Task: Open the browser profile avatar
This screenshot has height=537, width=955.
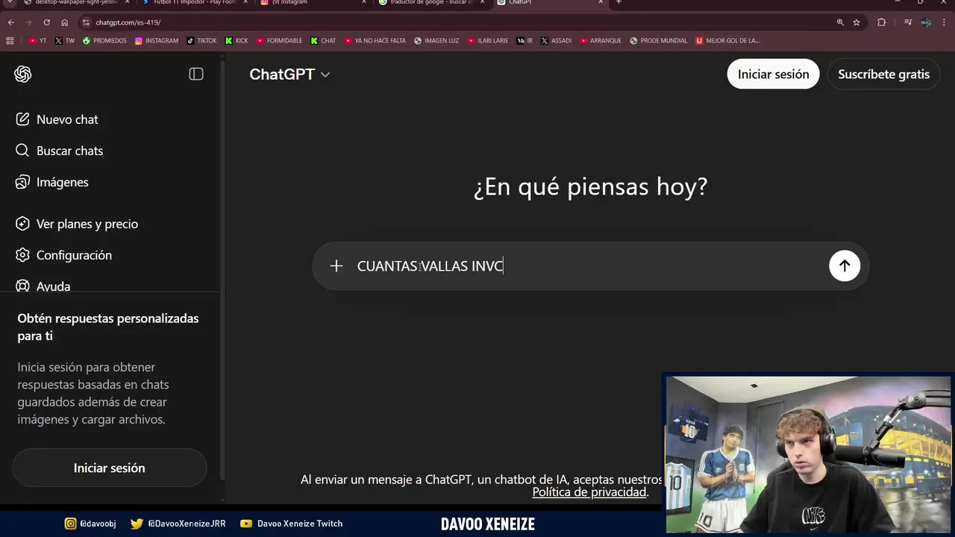Action: (926, 22)
